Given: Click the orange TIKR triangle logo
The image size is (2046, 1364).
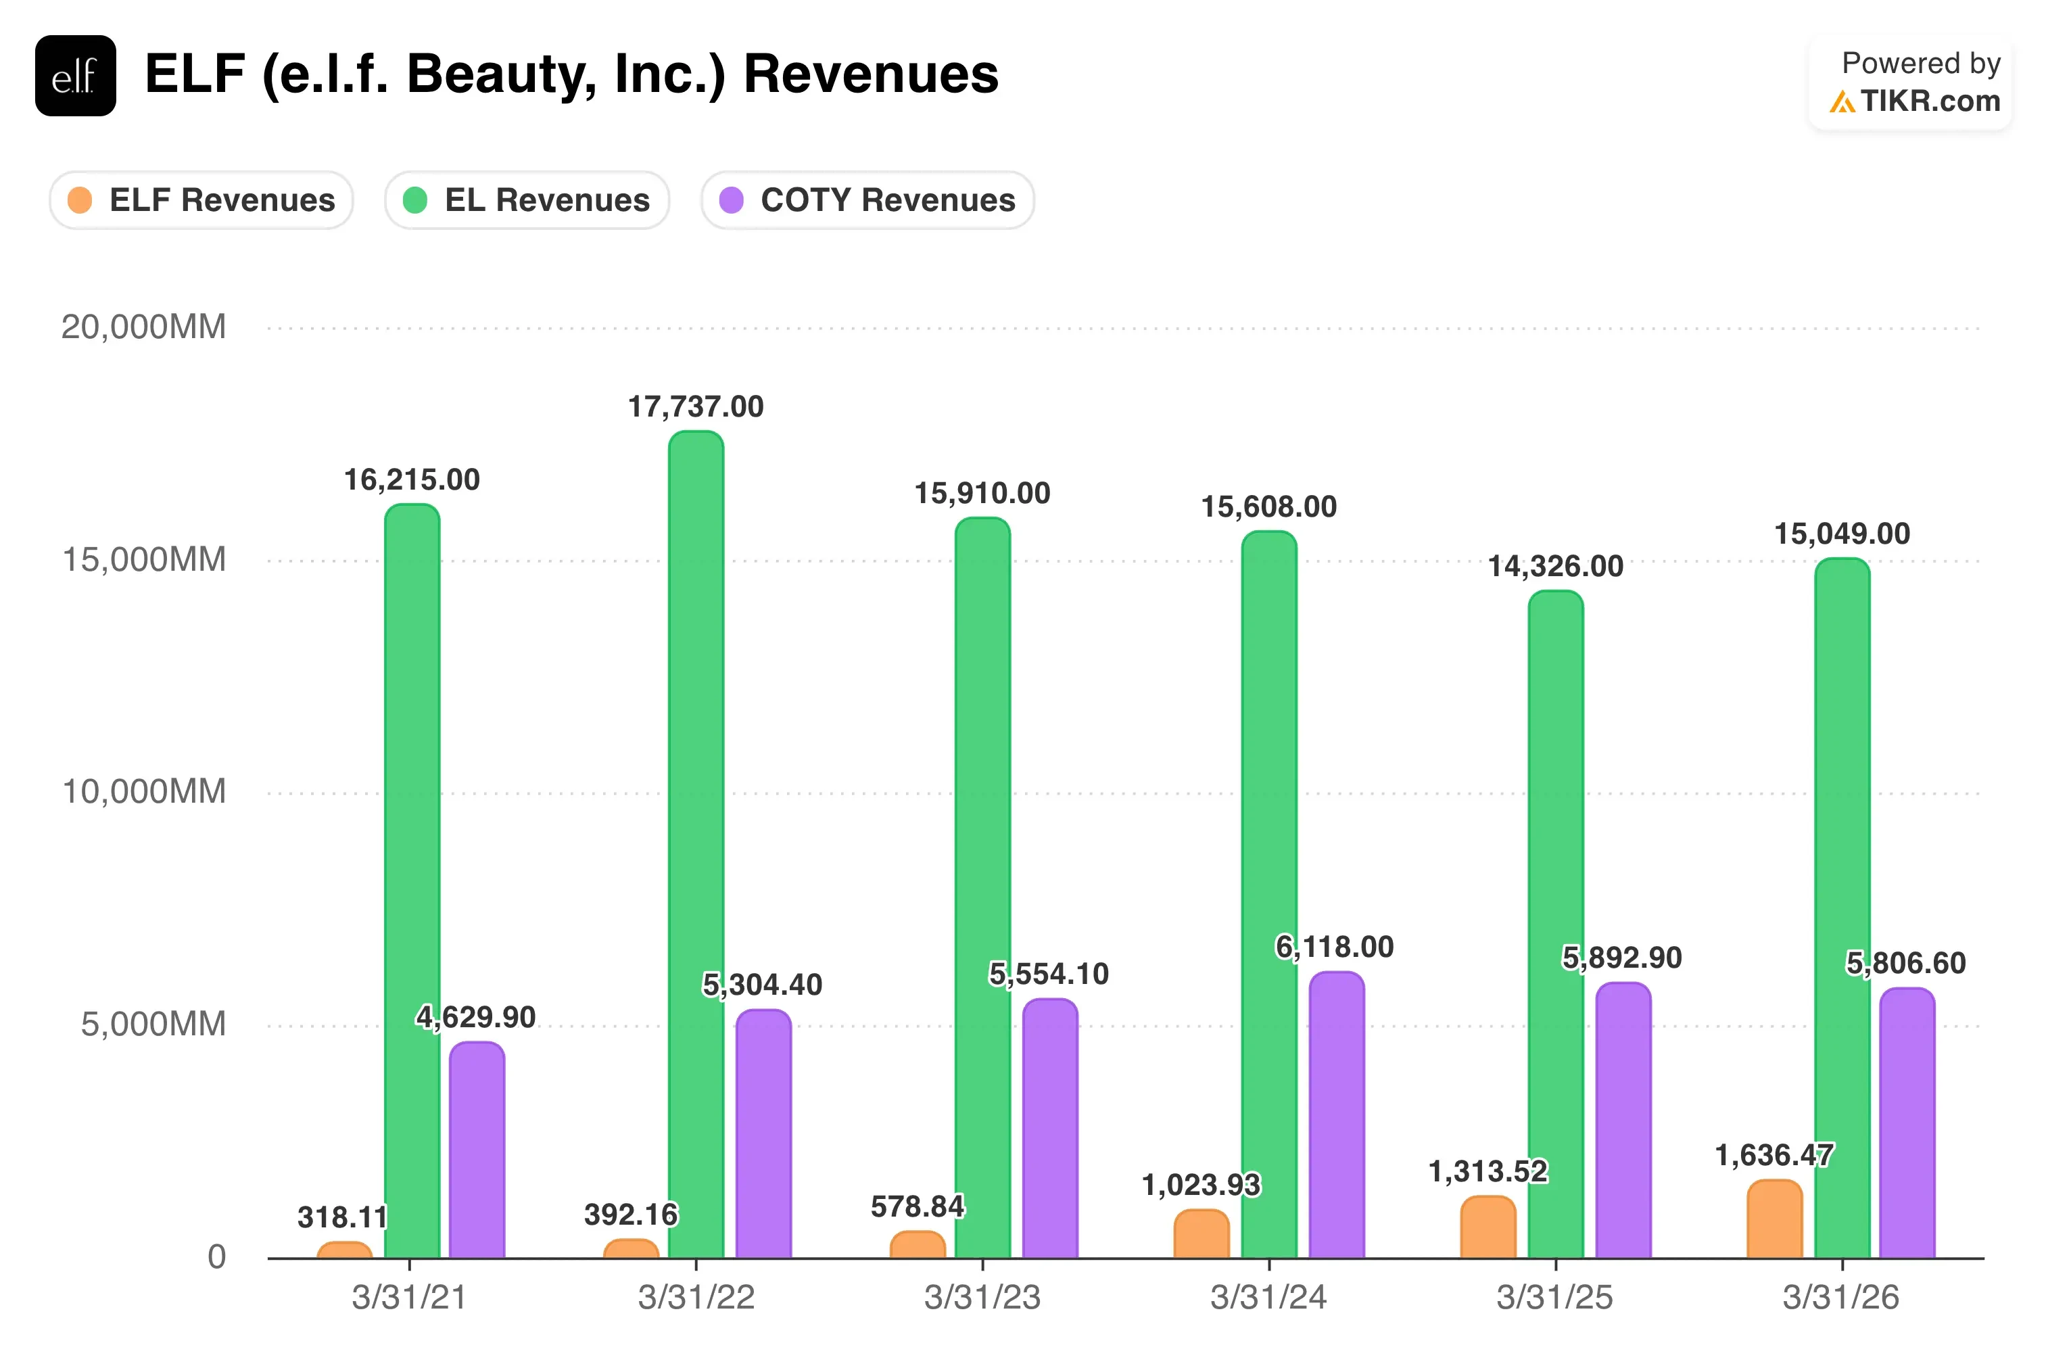Looking at the screenshot, I should pos(1842,102).
